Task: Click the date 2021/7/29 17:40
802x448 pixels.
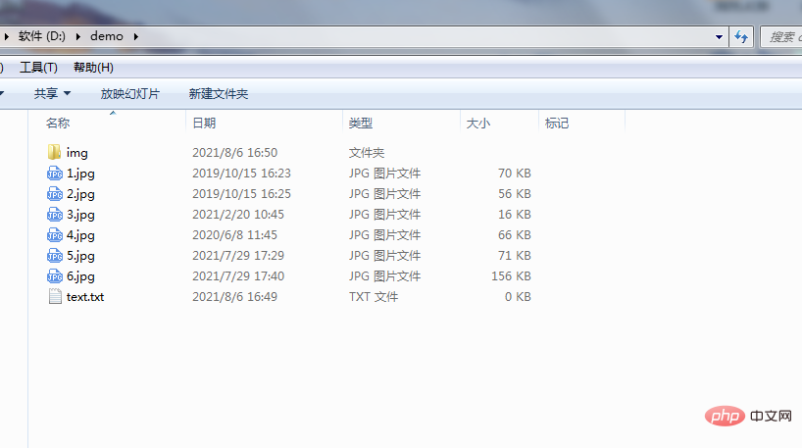Action: (238, 276)
